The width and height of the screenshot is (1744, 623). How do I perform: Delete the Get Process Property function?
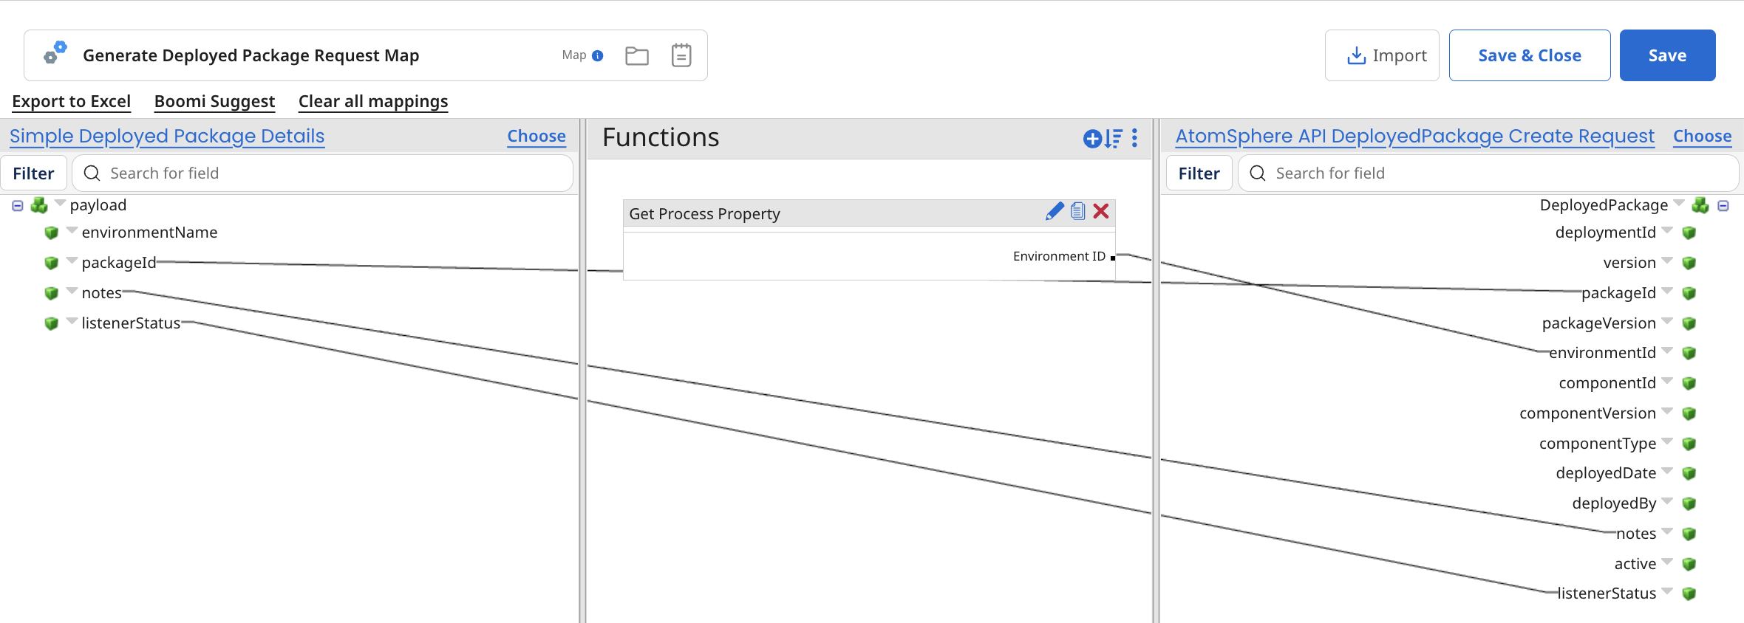(x=1101, y=211)
